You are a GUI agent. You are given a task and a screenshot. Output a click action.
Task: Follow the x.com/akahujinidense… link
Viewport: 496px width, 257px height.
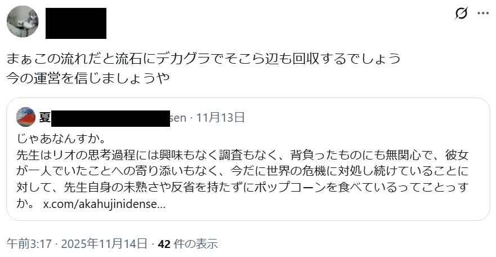pyautogui.click(x=104, y=203)
